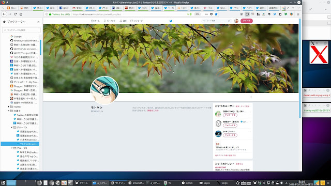The image size is (331, 186).
Task: Click the 詳細はこちら link in blocked notice
Action: point(153,111)
